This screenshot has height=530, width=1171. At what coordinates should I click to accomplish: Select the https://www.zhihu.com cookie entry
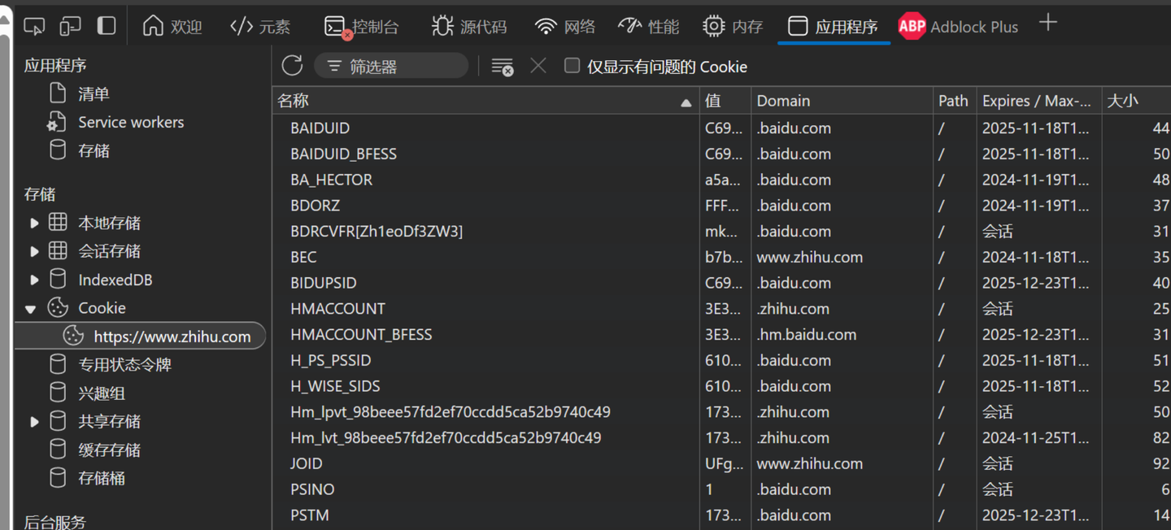(x=141, y=336)
